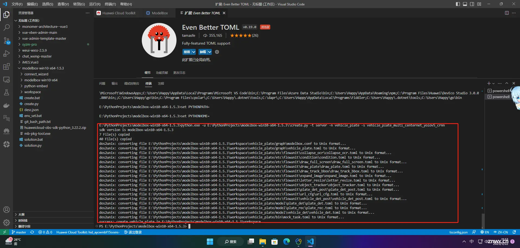Viewport: 520px width, 248px height.
Task: Create a new terminal with plus icon
Action: (489, 83)
